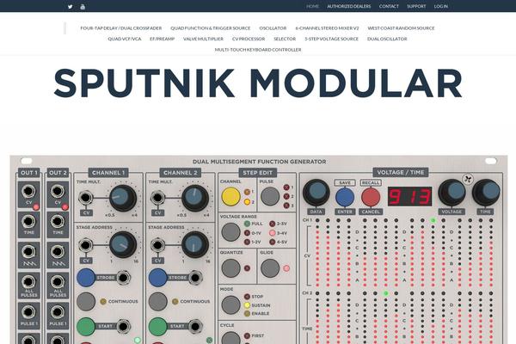The width and height of the screenshot is (516, 344).
Task: Go to the HOME page
Action: click(x=312, y=6)
